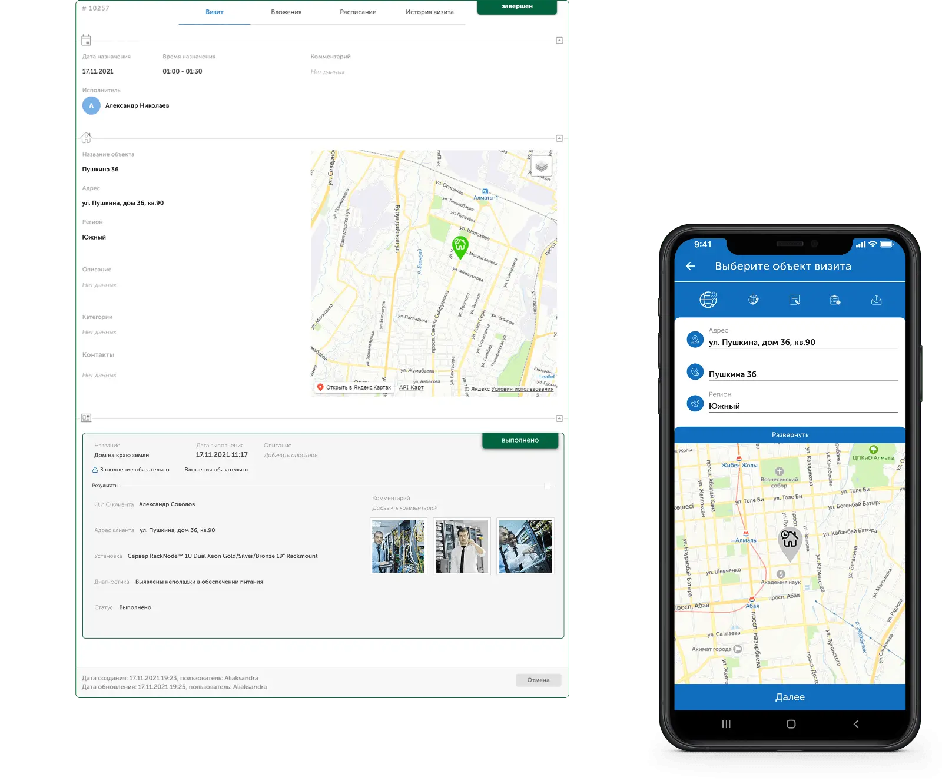Tap the pin icon next to address 'ул. Пушкина'

pos(695,339)
